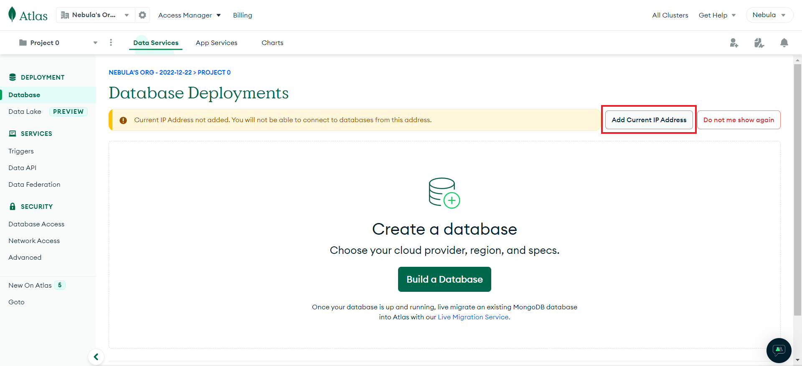Open Data Federation in the sidebar
802x366 pixels.
tap(34, 184)
